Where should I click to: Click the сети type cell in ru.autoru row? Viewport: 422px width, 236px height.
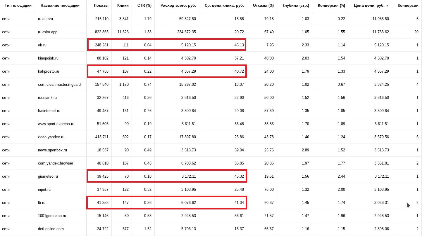click(6, 19)
